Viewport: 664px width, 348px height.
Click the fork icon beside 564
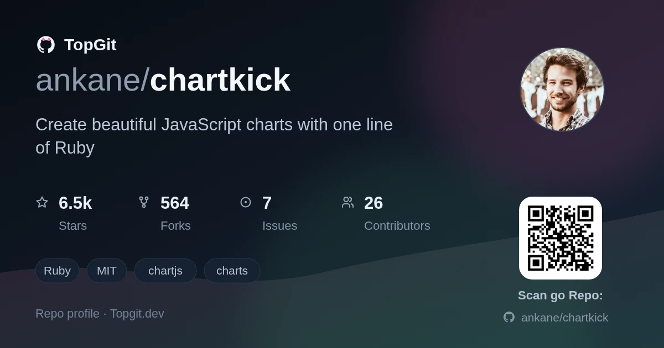click(x=144, y=202)
